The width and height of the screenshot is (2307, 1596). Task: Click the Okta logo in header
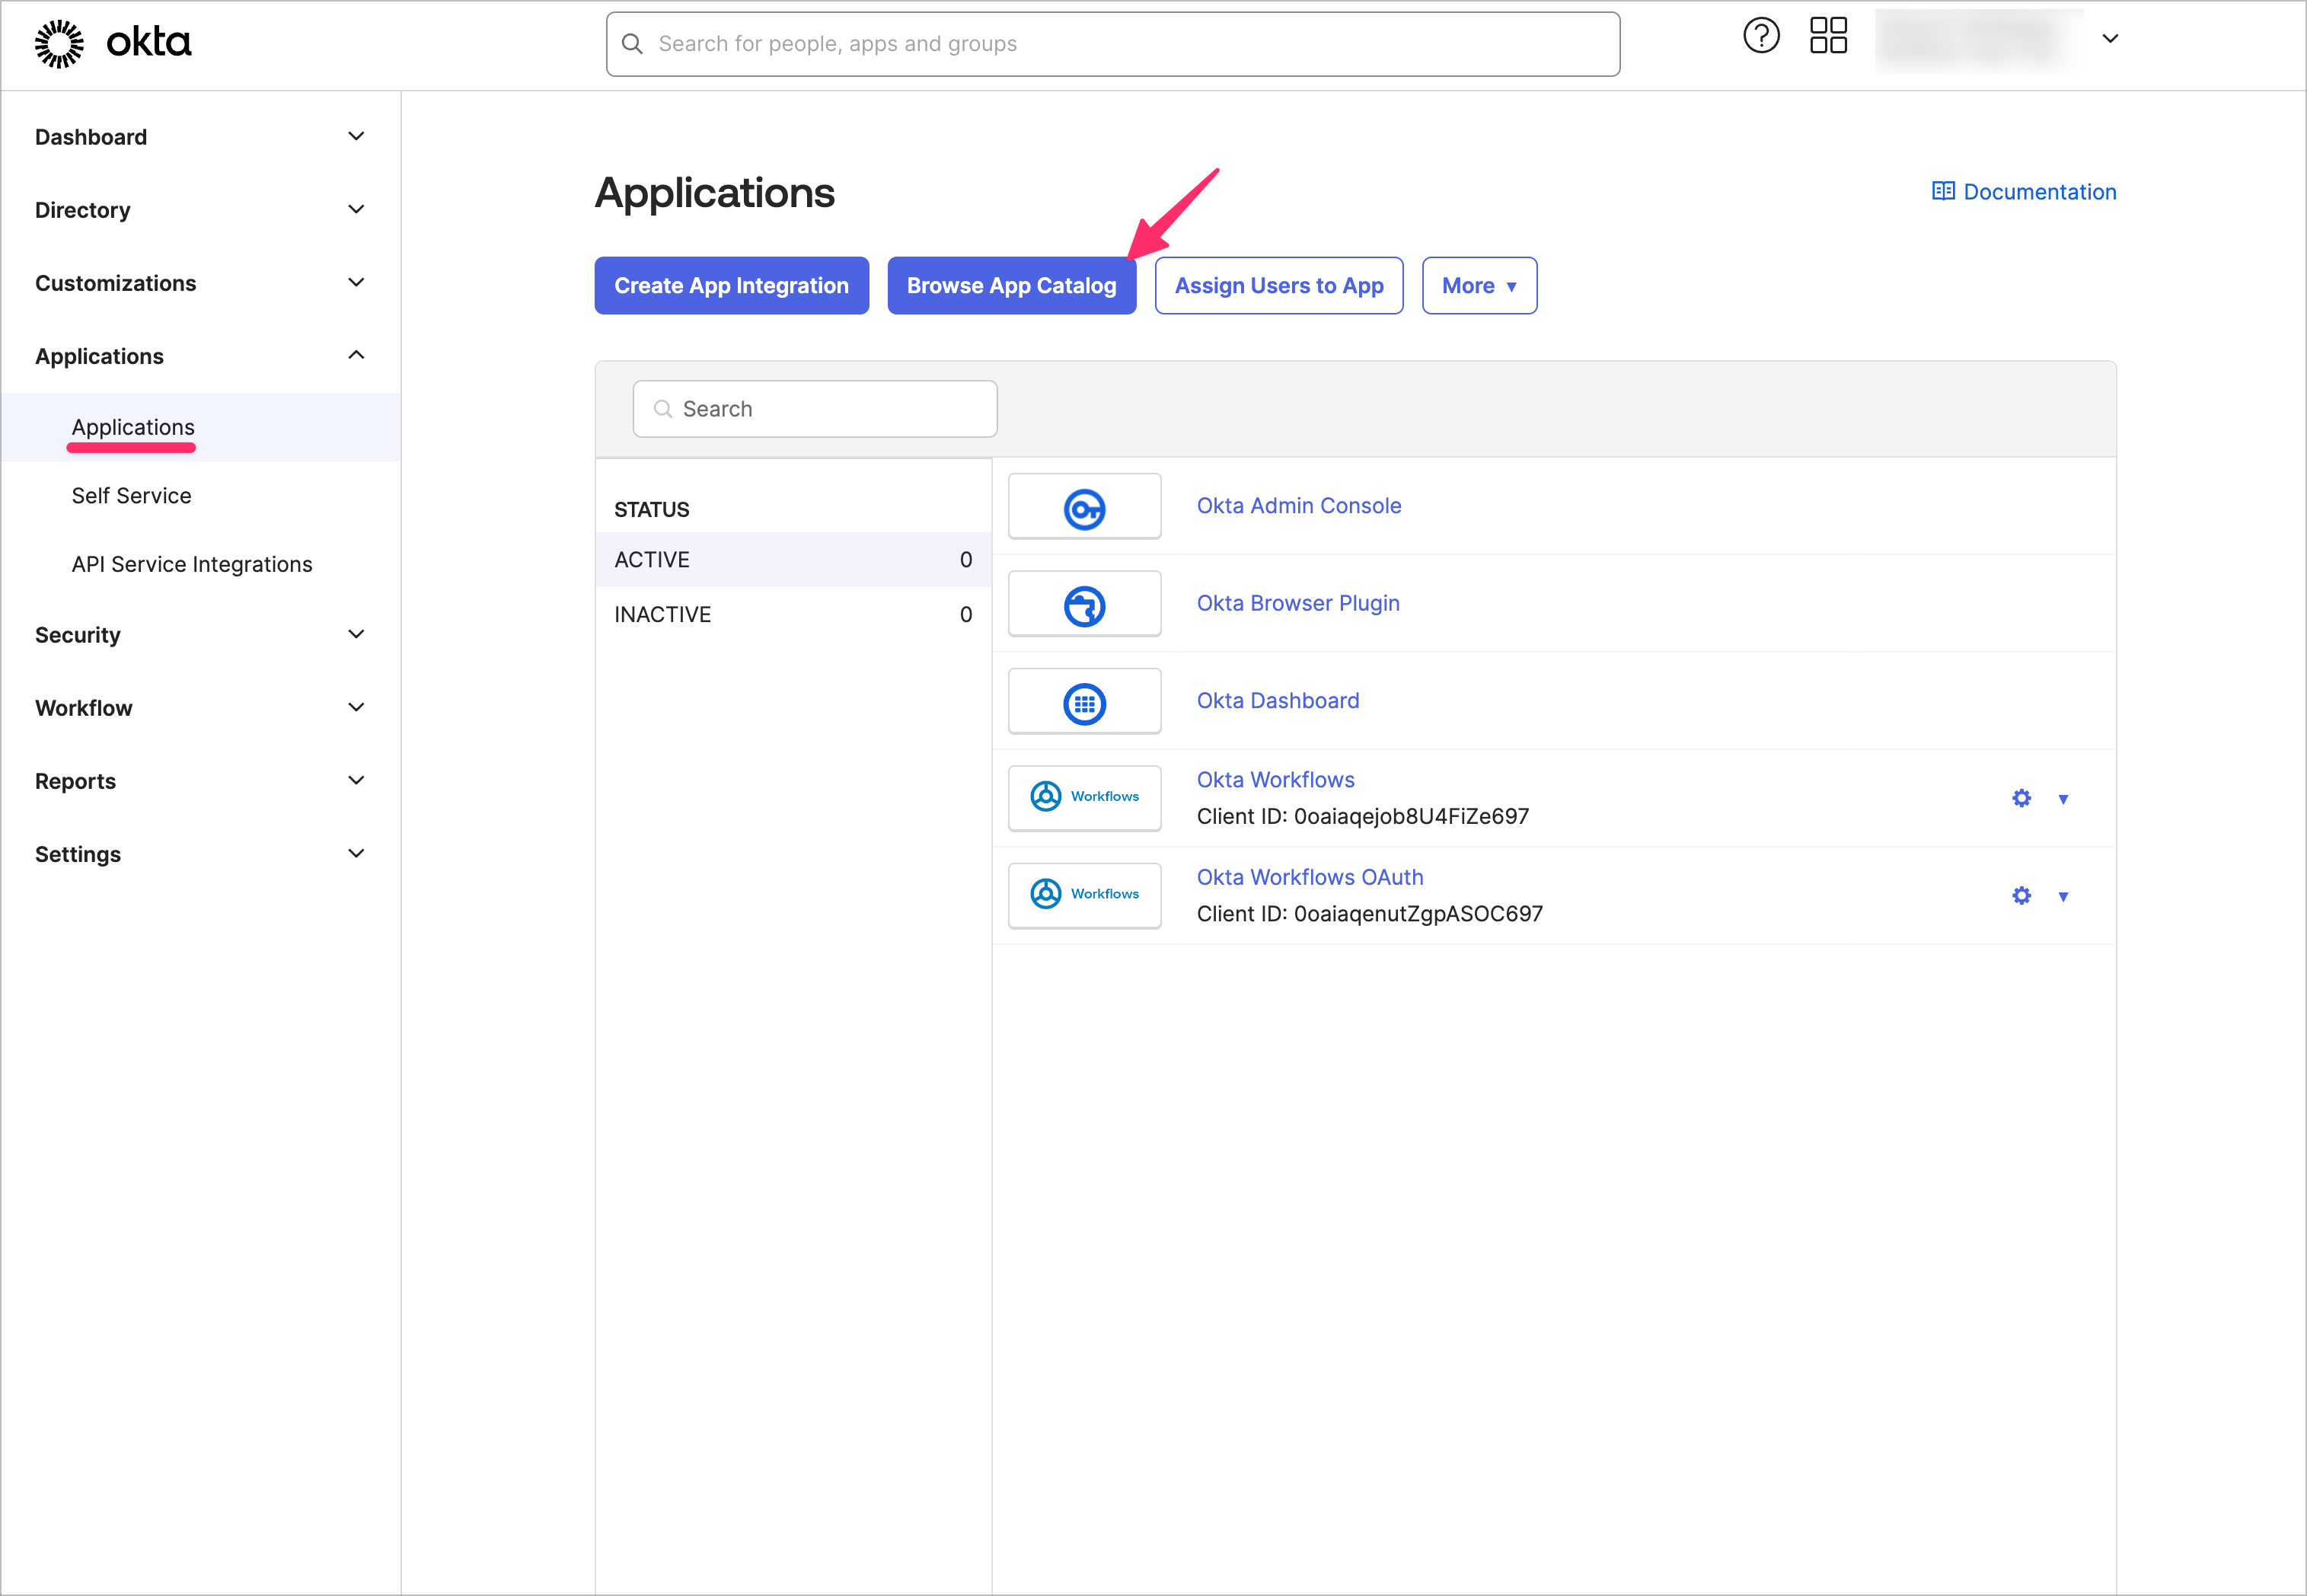point(113,43)
